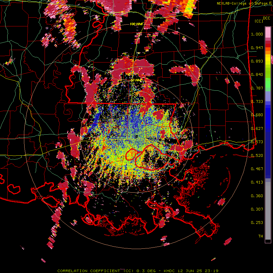Viewport: 273px width, 273px height.
Task: Select the 0.787 legend value
Action: coord(257,88)
